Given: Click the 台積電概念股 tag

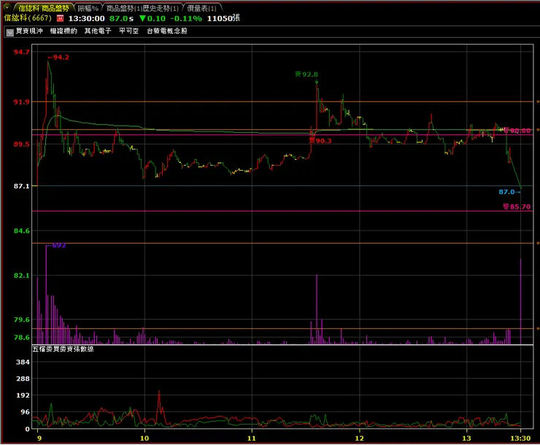Looking at the screenshot, I should pos(167,31).
